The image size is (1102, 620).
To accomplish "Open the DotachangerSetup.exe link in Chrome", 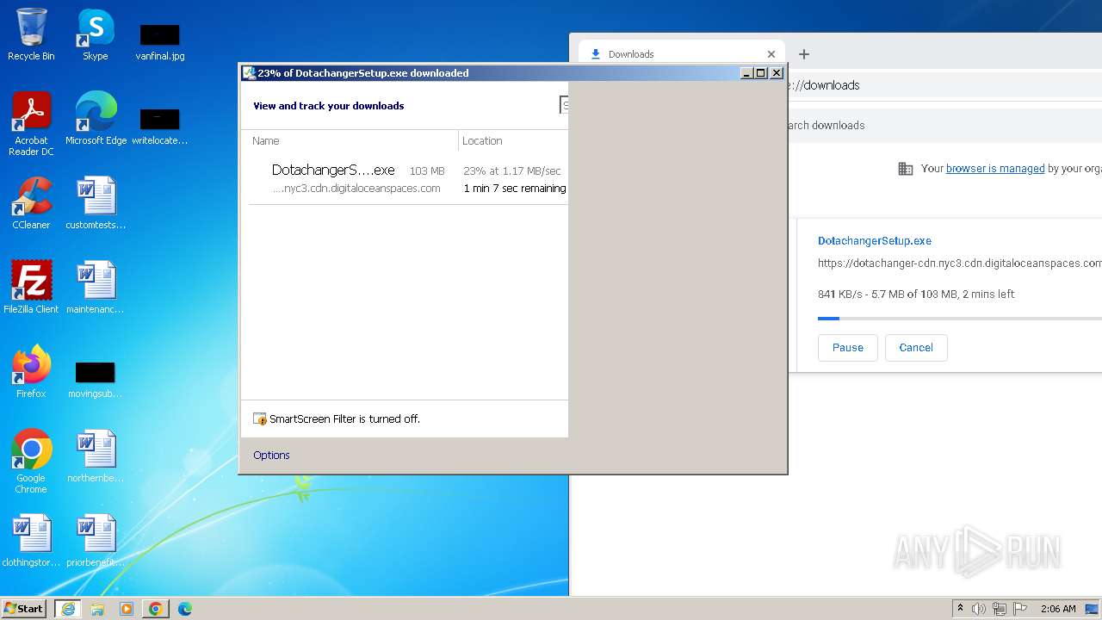I will click(875, 241).
